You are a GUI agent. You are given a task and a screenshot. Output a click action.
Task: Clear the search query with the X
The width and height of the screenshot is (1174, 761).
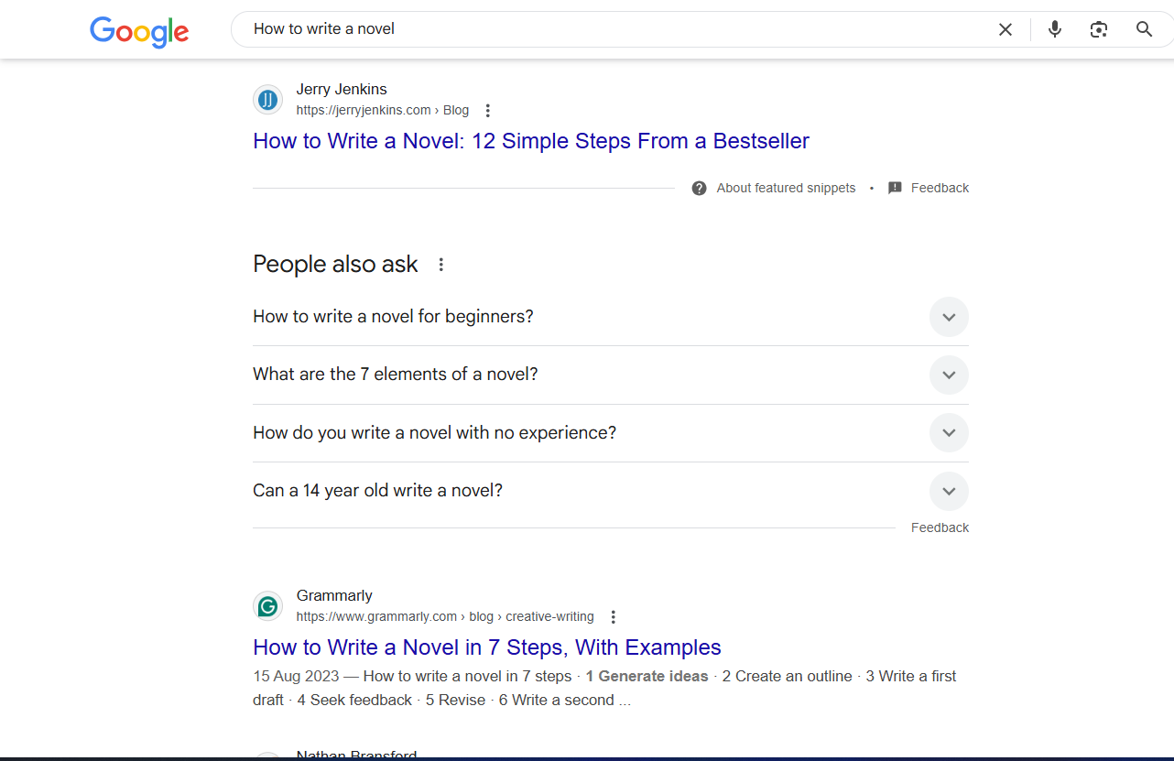[1005, 28]
